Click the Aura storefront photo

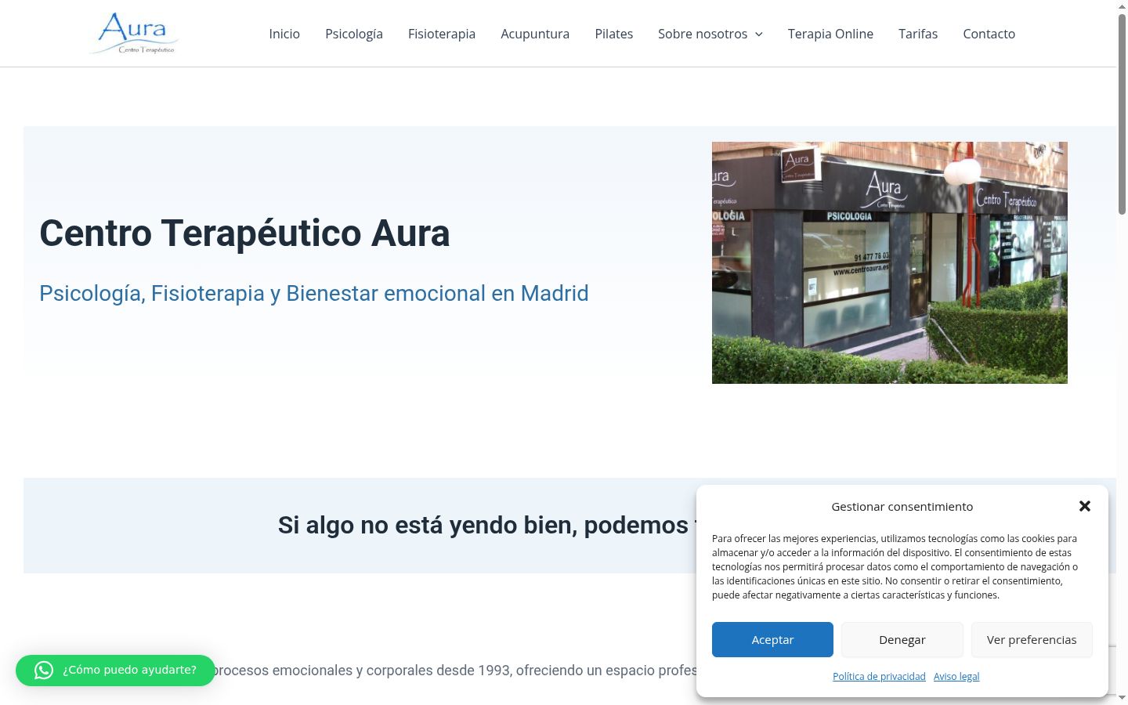click(890, 262)
